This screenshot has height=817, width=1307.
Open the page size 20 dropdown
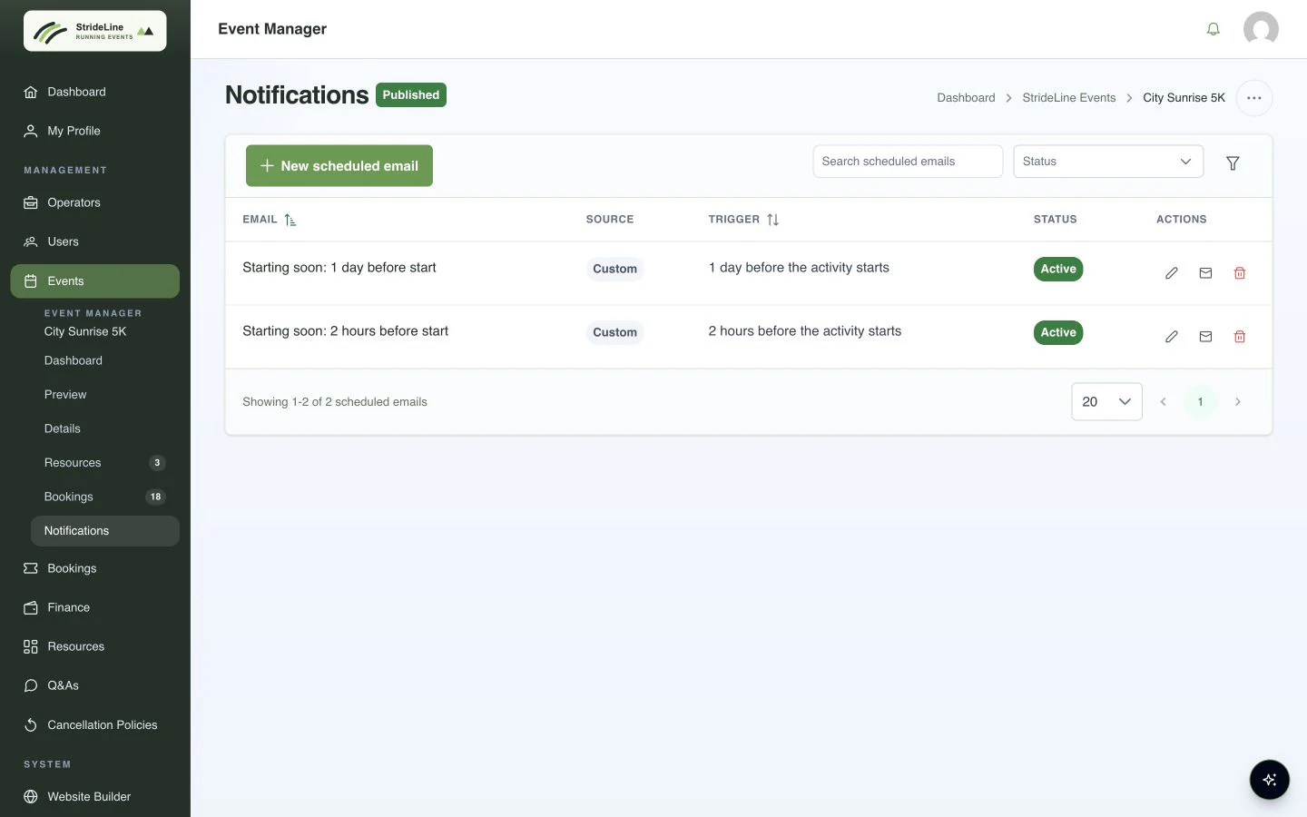(1106, 402)
